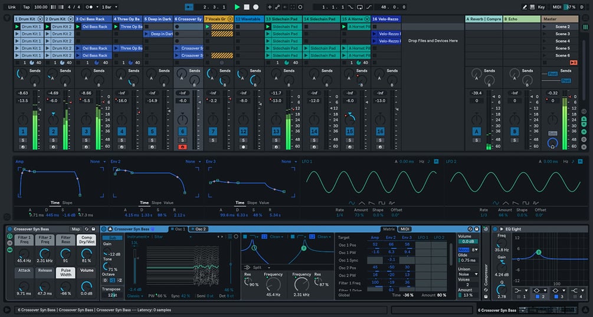Toggle the rack devices view icon
Screen dimensions: 593x317
tap(10, 250)
